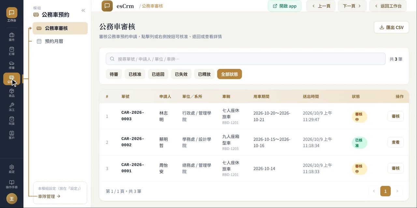
Task: Click order number CAR-2026-0002
Action: [x=133, y=142]
